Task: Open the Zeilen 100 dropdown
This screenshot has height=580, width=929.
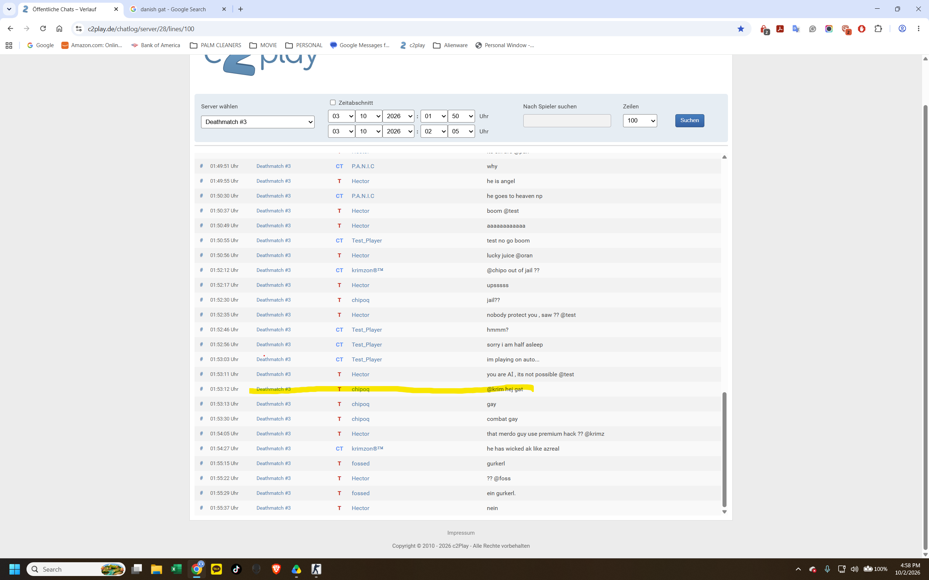Action: tap(639, 120)
